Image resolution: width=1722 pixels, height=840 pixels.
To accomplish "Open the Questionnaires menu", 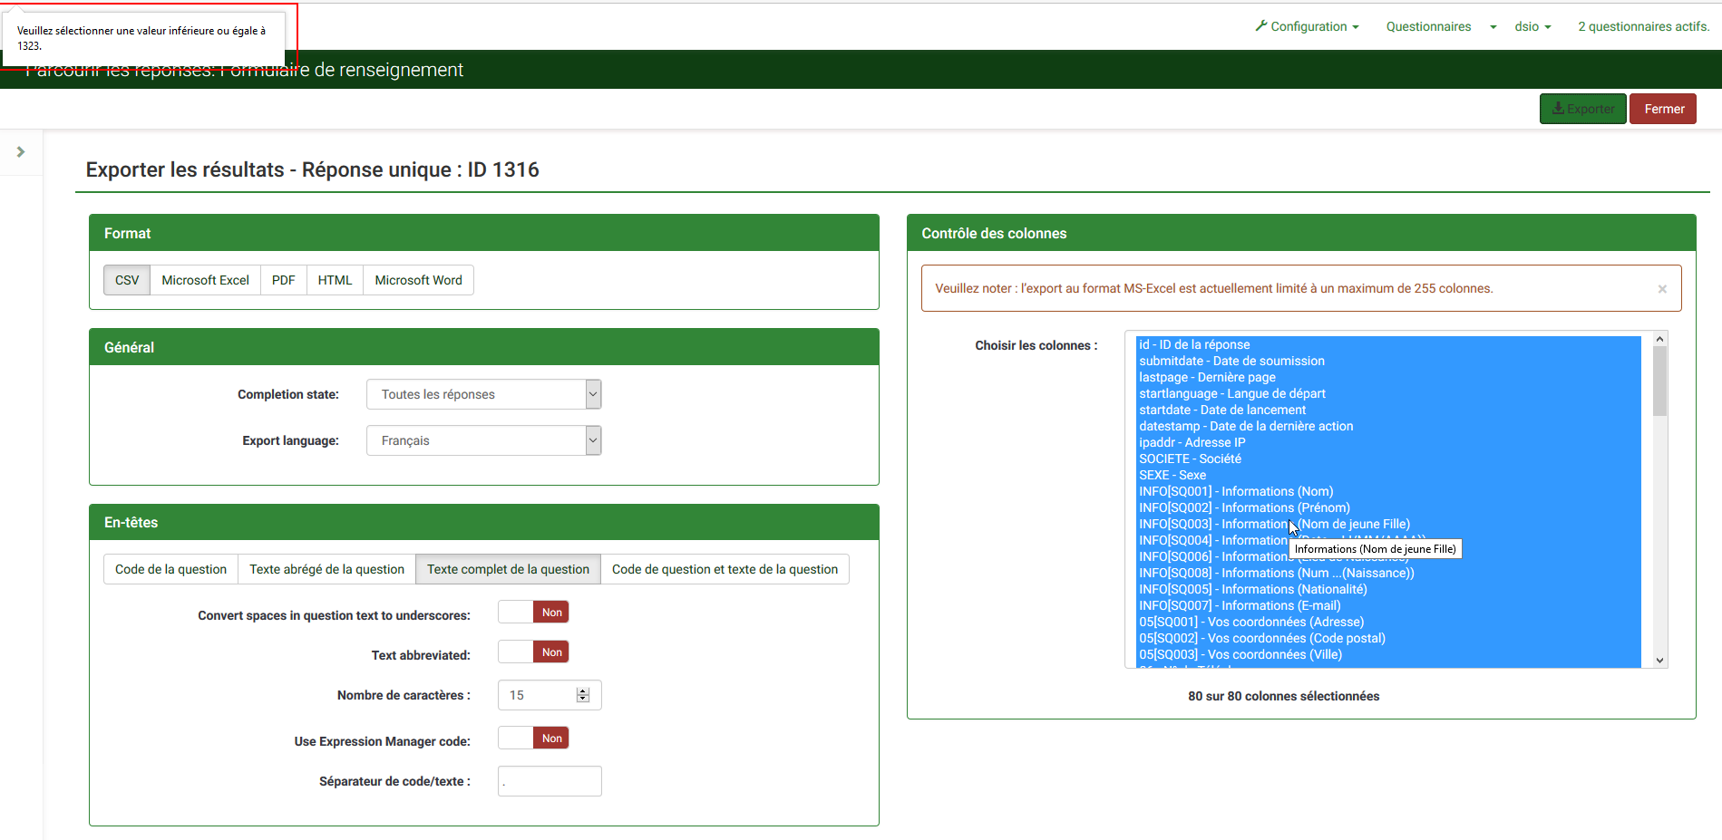I will pos(1428,26).
